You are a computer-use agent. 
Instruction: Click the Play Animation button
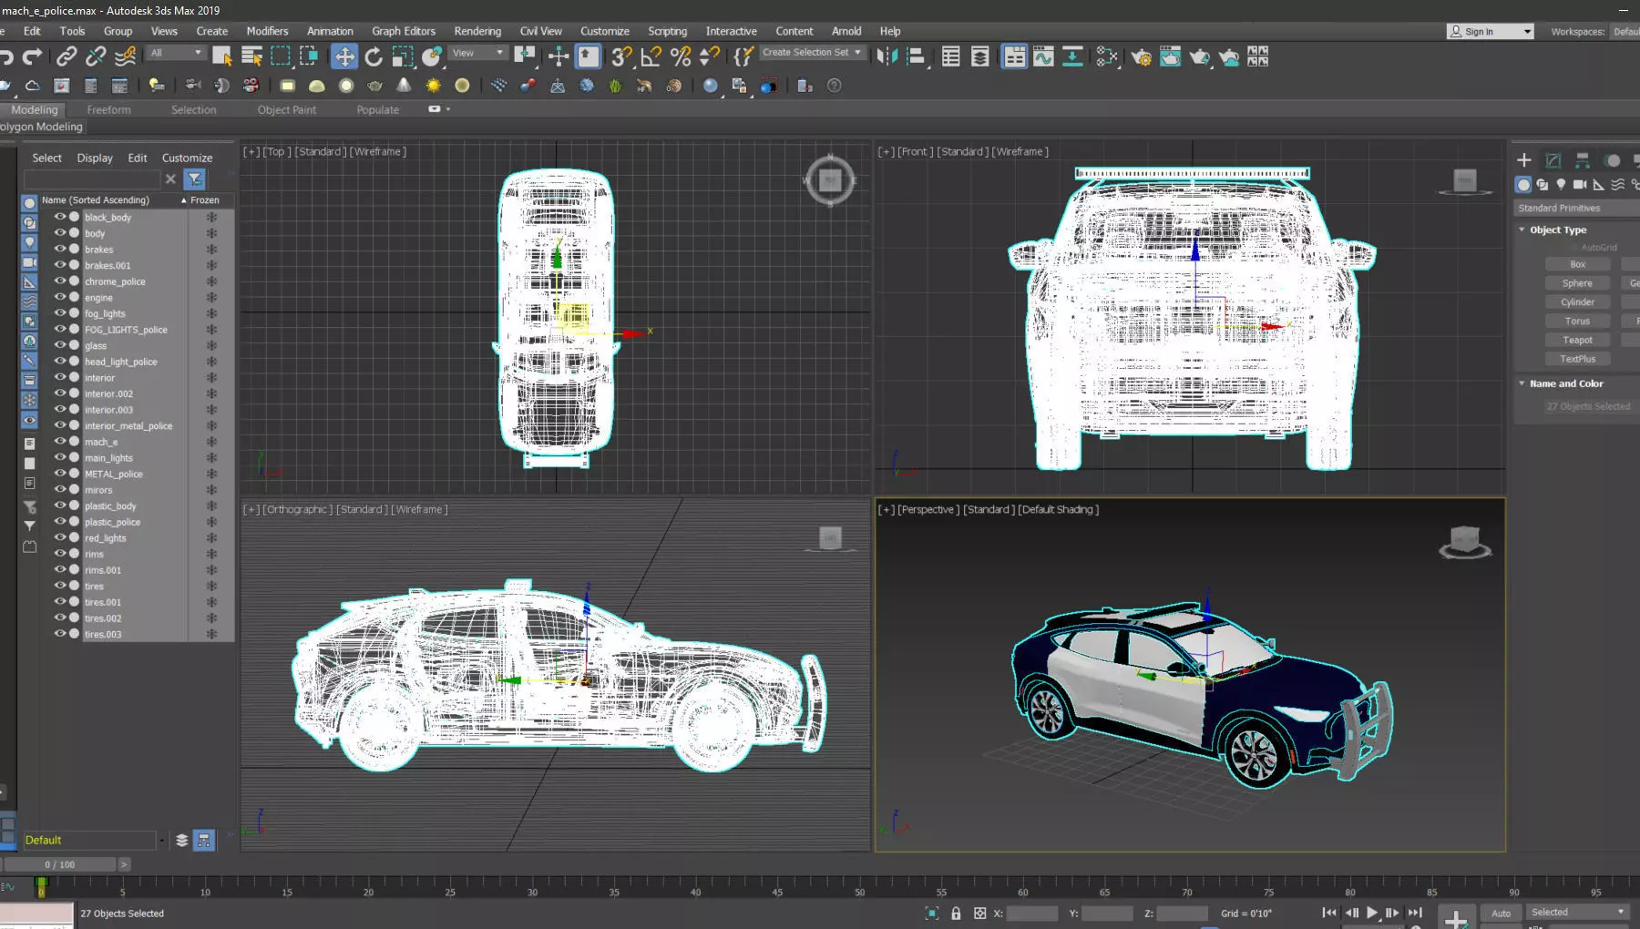(1371, 913)
